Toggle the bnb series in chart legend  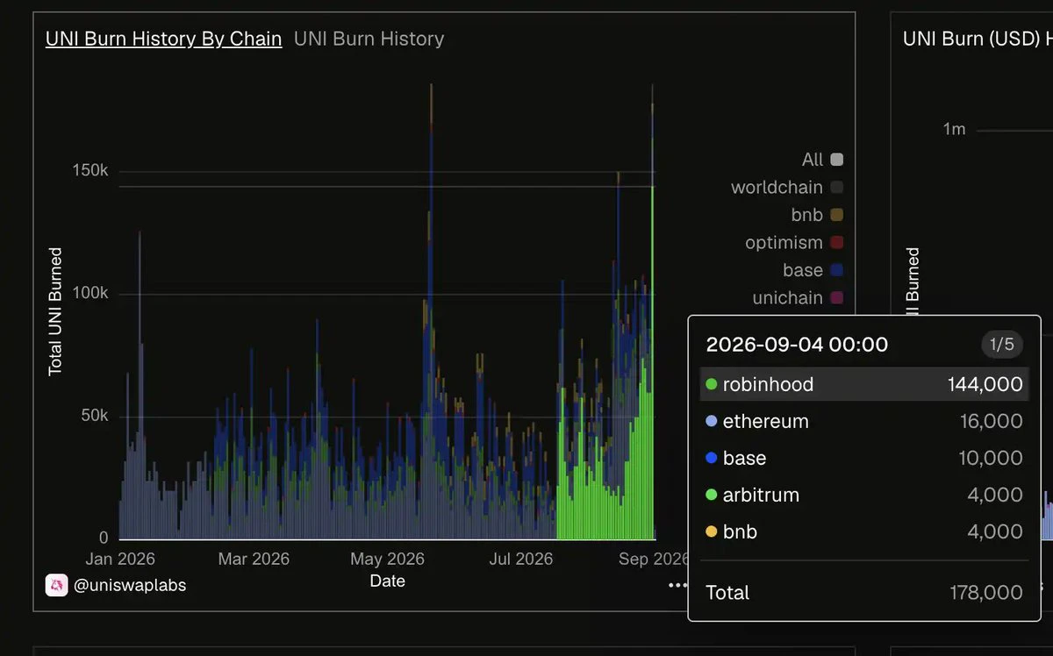[x=817, y=215]
